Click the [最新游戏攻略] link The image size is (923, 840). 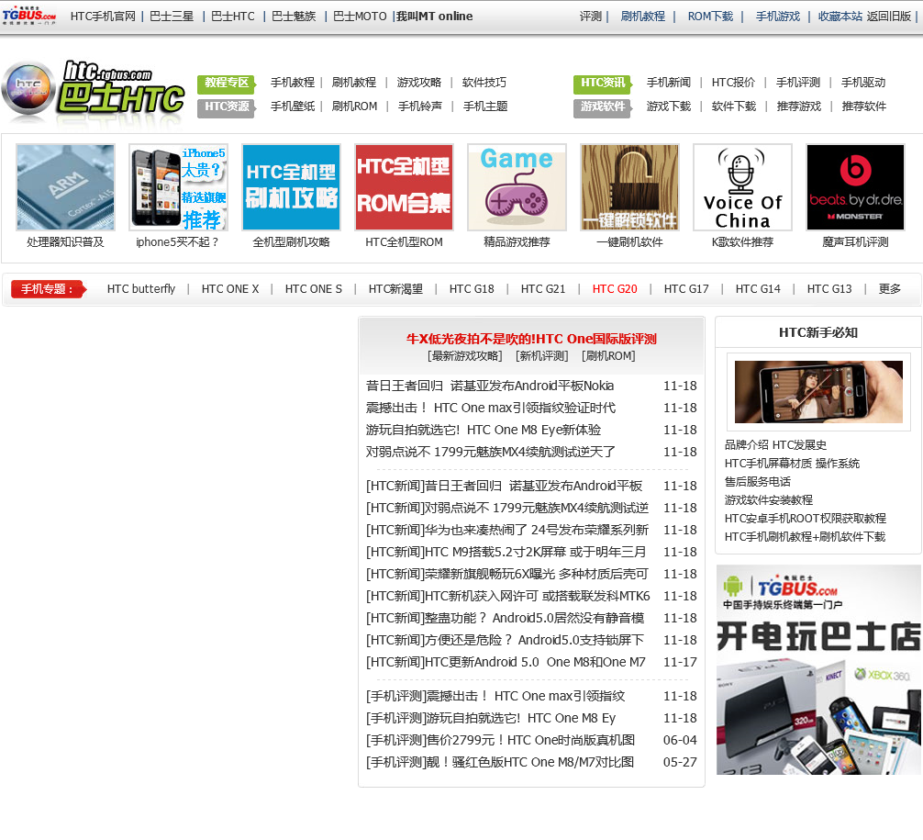(x=465, y=356)
